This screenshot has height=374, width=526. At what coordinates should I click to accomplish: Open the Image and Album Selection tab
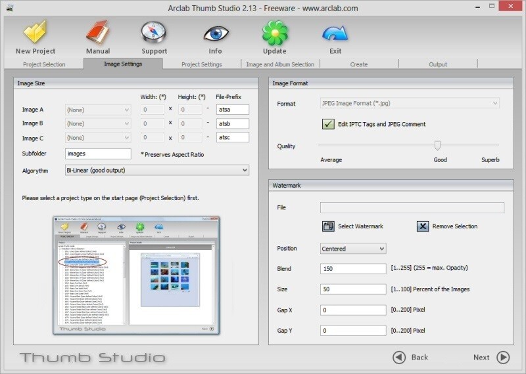tap(280, 64)
